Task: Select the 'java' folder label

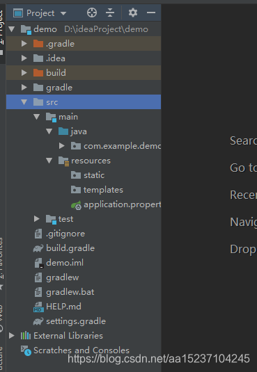Action: 79,131
